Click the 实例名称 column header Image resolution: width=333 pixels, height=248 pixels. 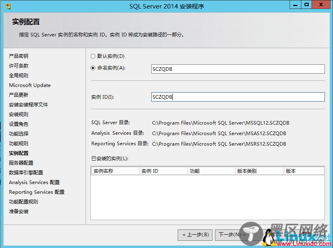pos(115,171)
